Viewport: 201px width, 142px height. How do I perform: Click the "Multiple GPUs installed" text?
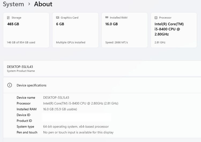pyautogui.click(x=70, y=42)
